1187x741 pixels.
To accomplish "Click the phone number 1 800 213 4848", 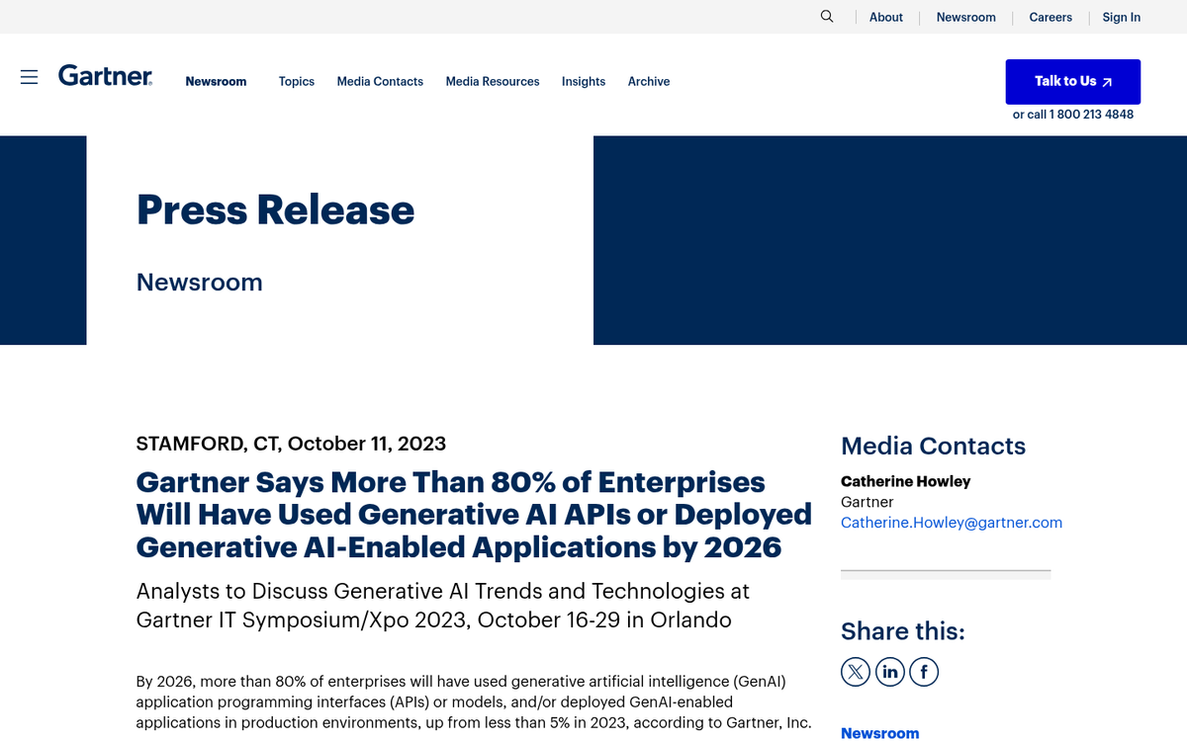I will pyautogui.click(x=1091, y=115).
